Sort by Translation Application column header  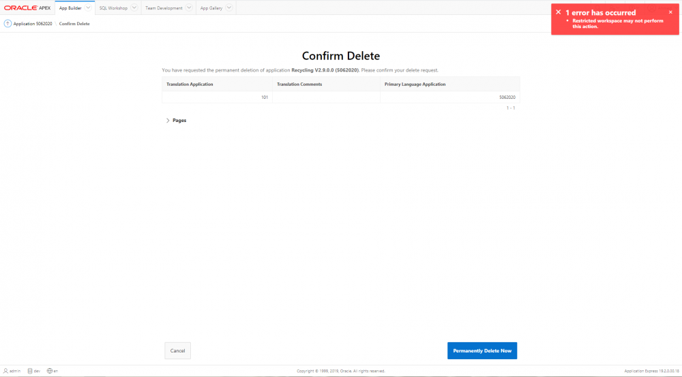click(x=190, y=84)
